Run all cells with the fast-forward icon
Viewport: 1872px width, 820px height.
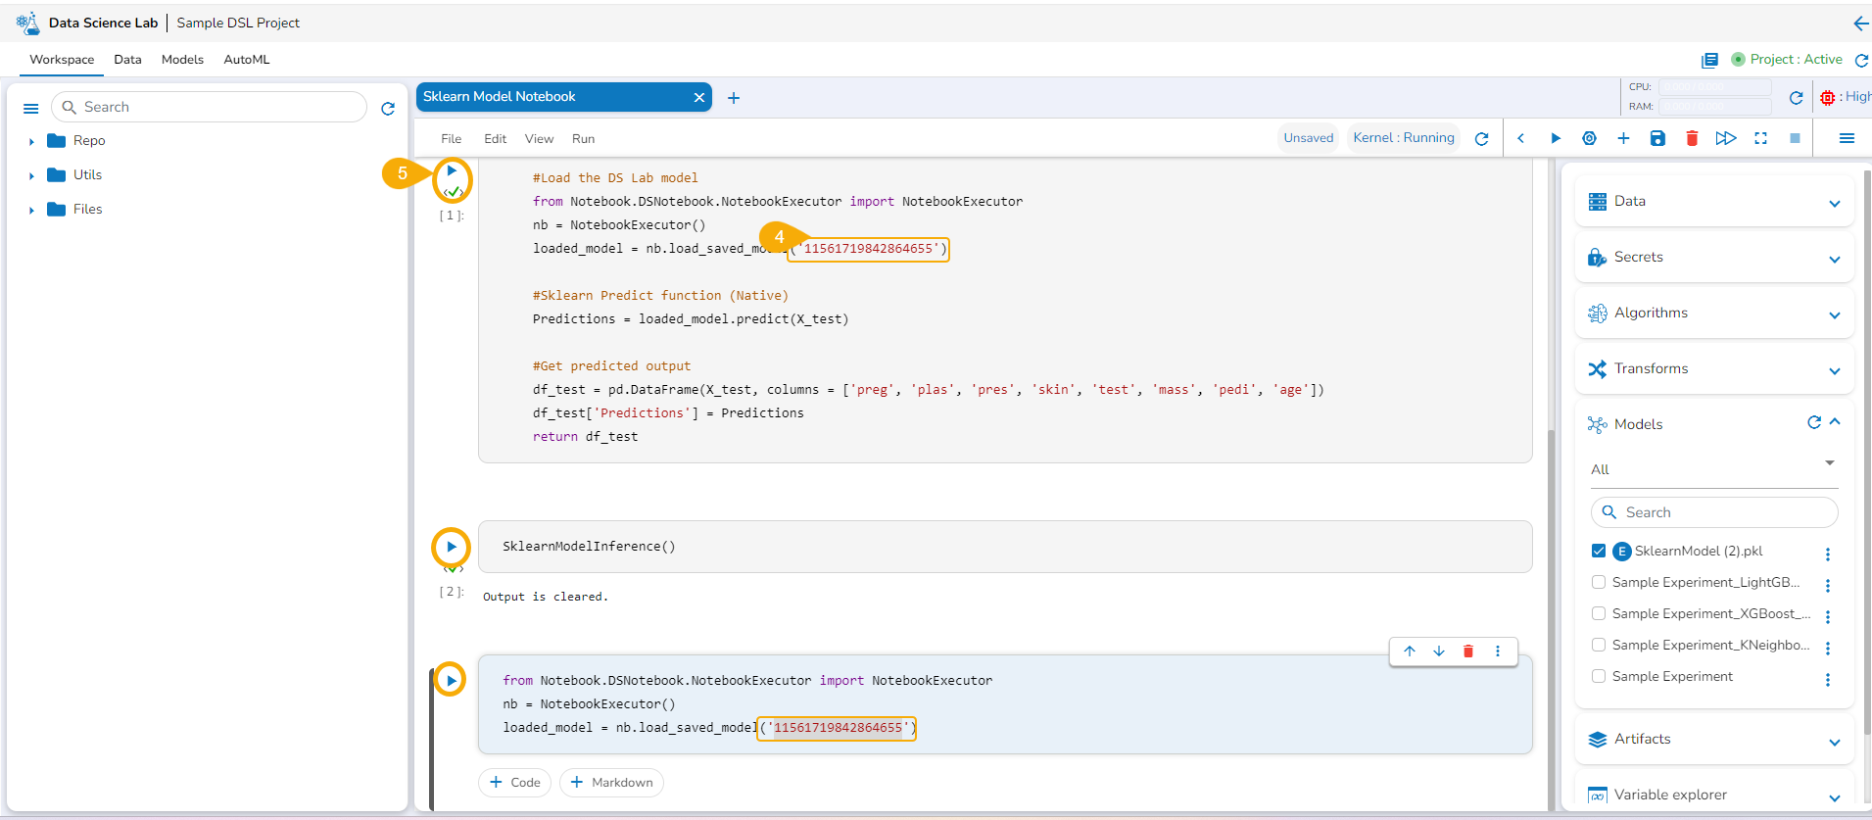coord(1726,138)
